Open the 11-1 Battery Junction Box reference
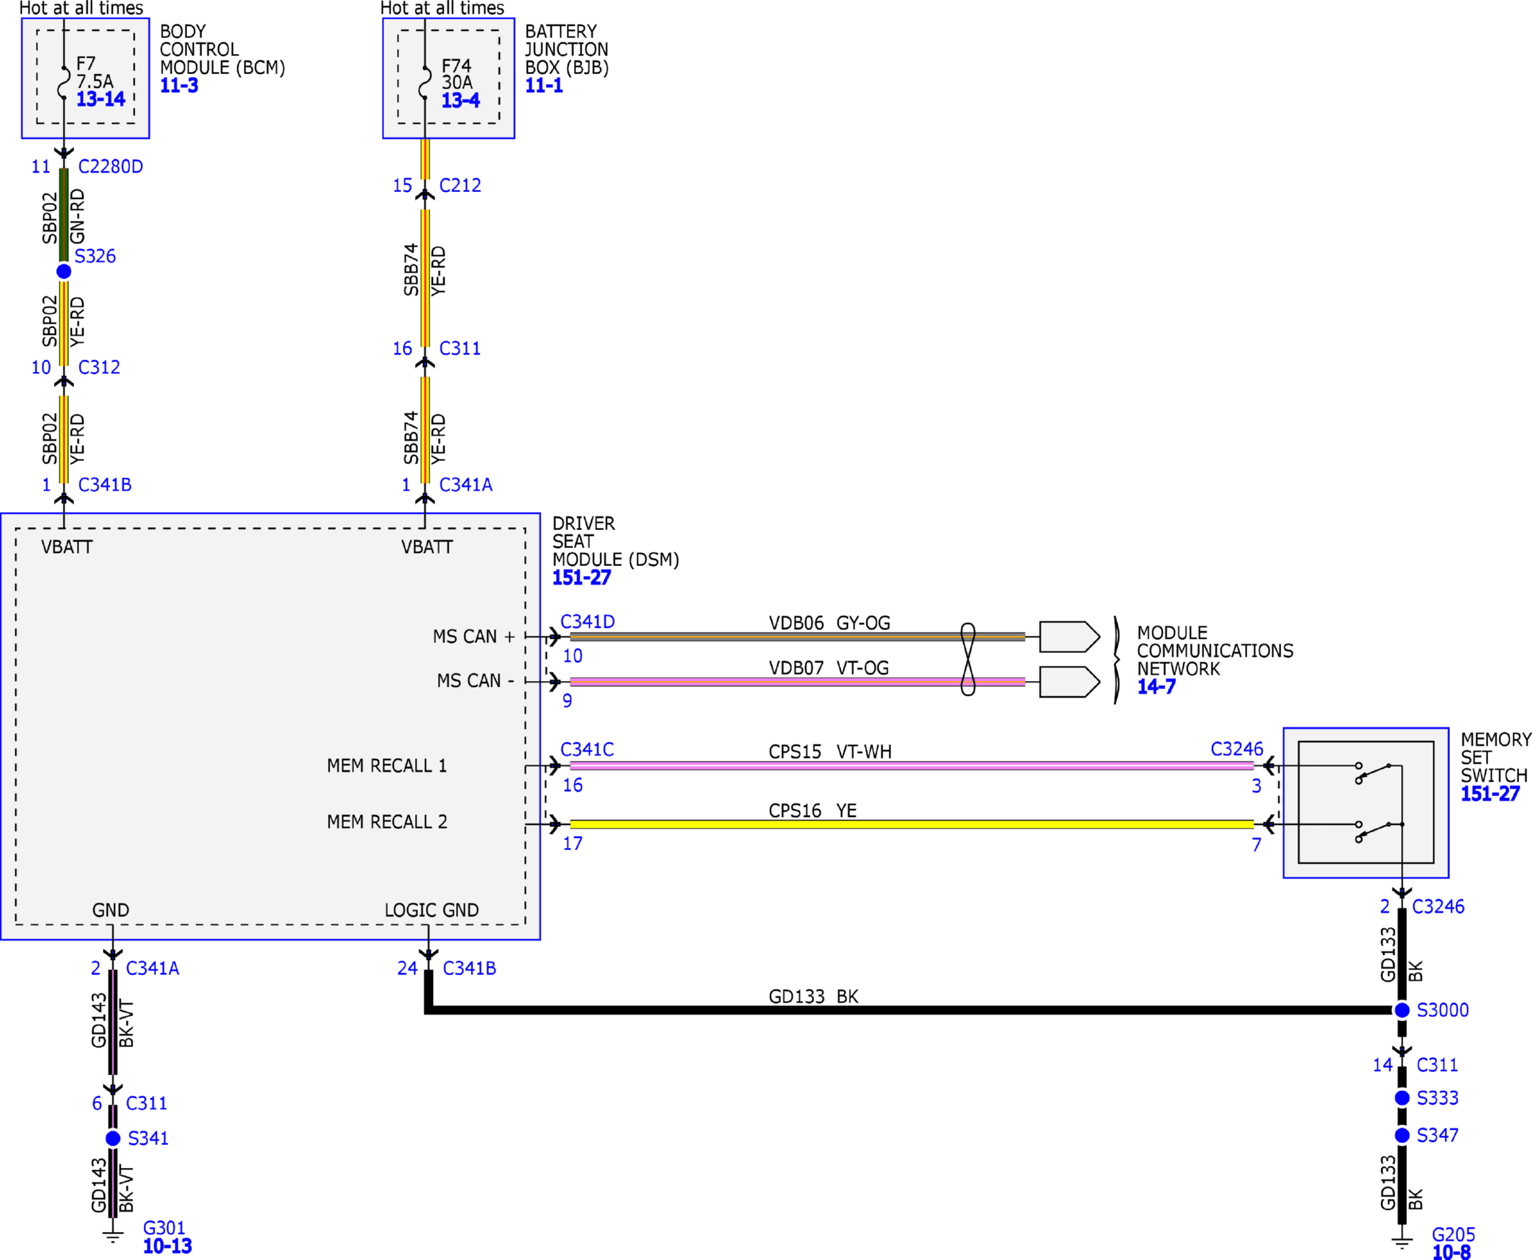The image size is (1532, 1260). point(544,86)
